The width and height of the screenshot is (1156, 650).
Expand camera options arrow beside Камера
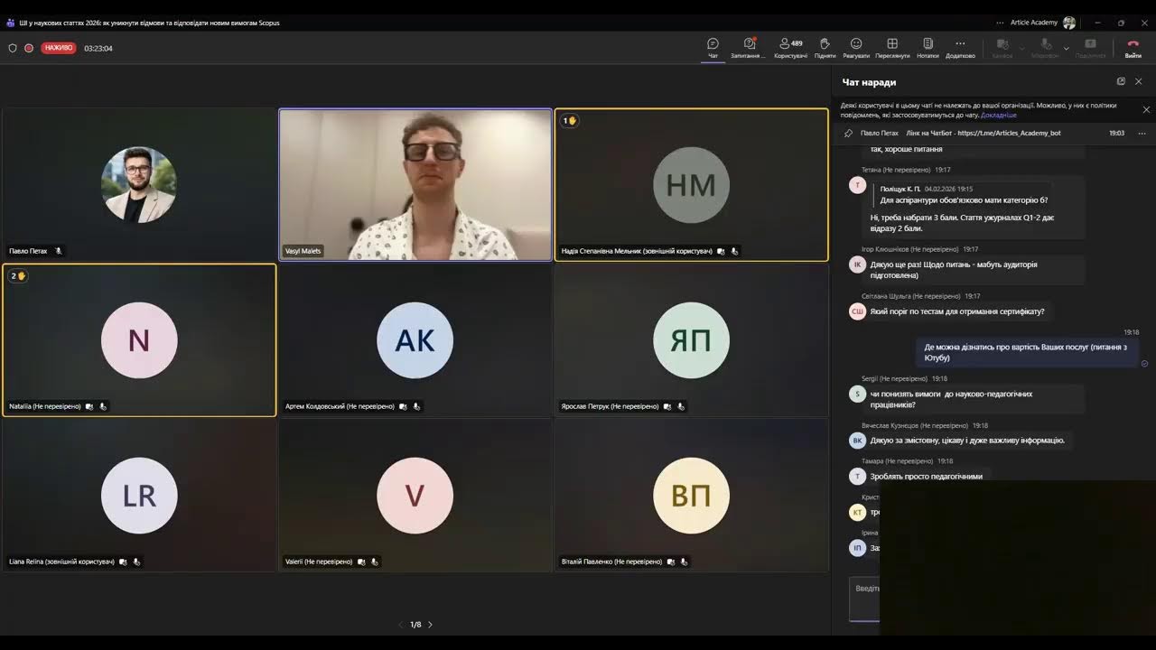(1021, 48)
